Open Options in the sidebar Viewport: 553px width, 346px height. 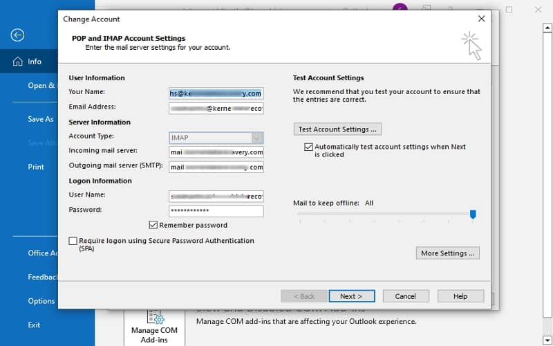pos(41,301)
